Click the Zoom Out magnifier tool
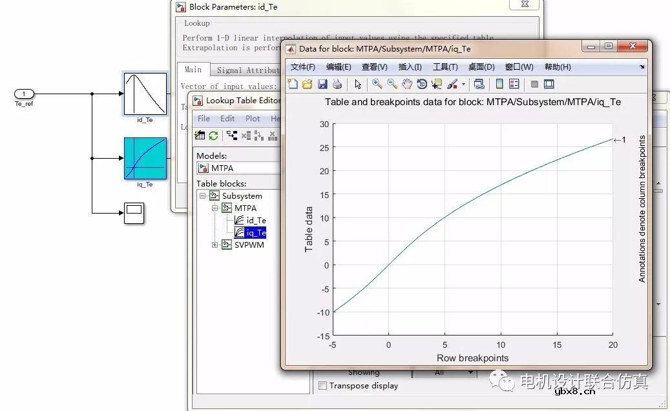The height and width of the screenshot is (411, 670). pyautogui.click(x=392, y=84)
